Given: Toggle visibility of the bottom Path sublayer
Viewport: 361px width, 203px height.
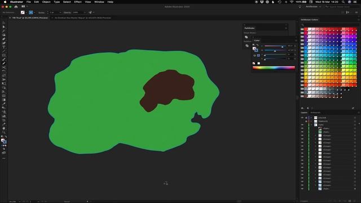Looking at the screenshot, I should click(x=302, y=189).
